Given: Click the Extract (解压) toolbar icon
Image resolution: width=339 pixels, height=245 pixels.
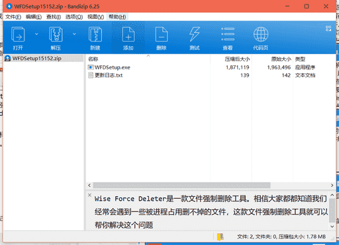Looking at the screenshot, I should 56,34.
